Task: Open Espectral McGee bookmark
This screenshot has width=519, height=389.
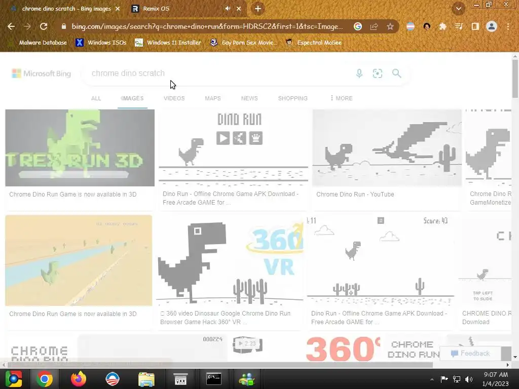Action: (314, 43)
